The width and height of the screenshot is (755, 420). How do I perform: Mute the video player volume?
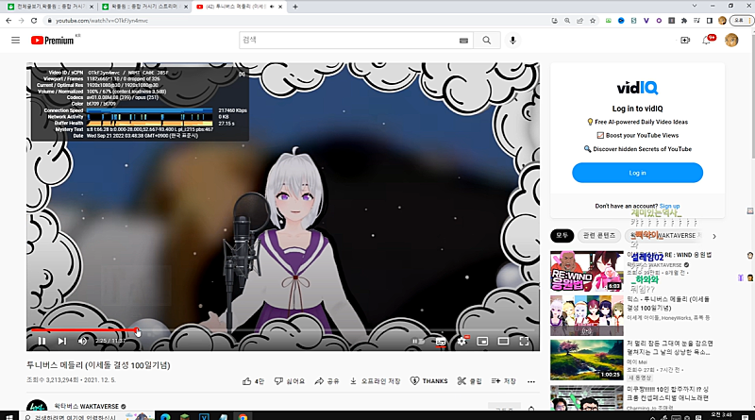point(82,341)
